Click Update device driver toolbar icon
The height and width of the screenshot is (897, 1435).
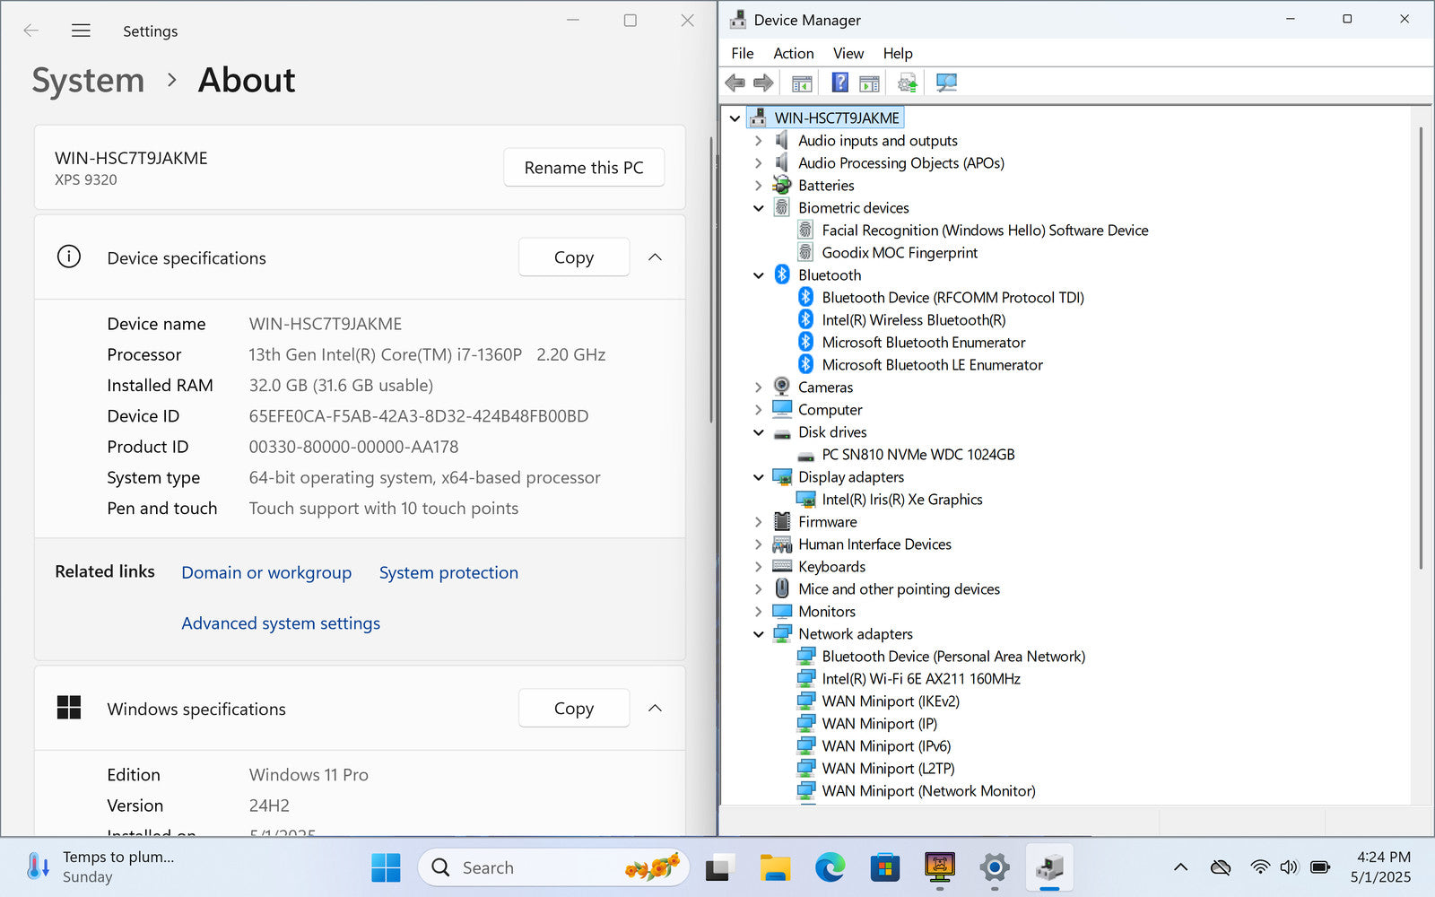[x=908, y=83]
